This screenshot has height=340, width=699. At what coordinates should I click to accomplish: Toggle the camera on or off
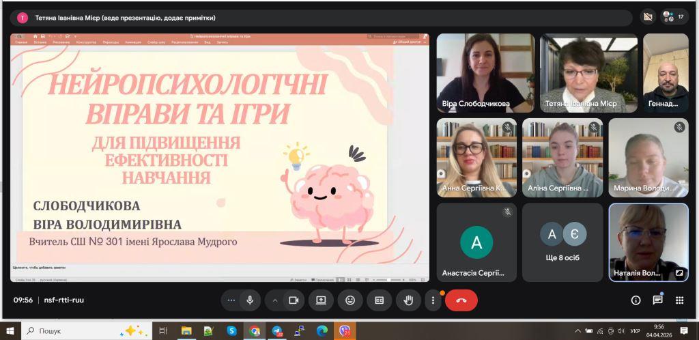[294, 300]
